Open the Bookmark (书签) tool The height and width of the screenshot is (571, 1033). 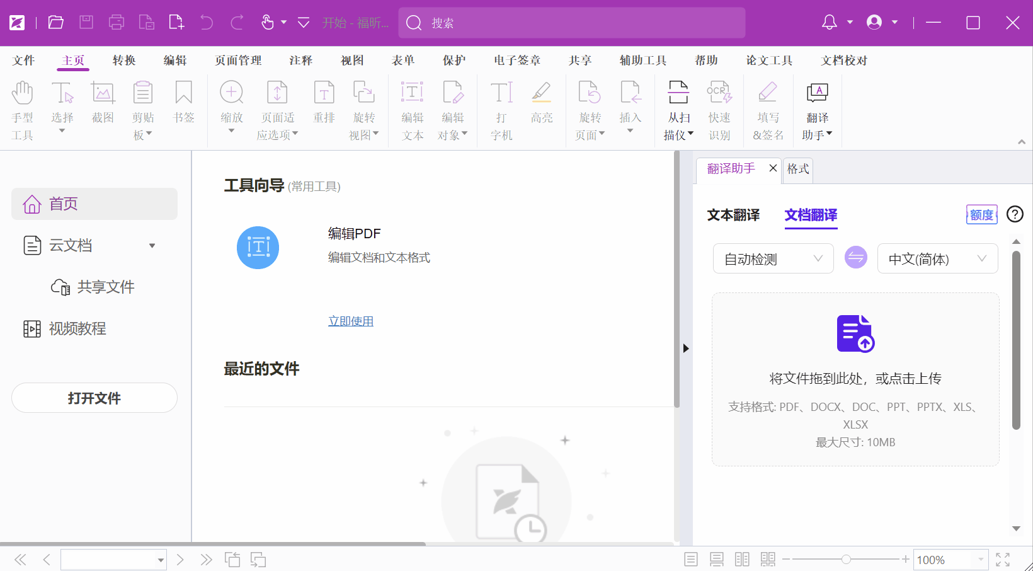pyautogui.click(x=183, y=102)
